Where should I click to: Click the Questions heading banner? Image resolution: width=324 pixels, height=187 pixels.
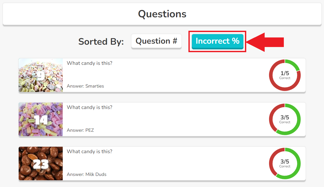tap(162, 14)
